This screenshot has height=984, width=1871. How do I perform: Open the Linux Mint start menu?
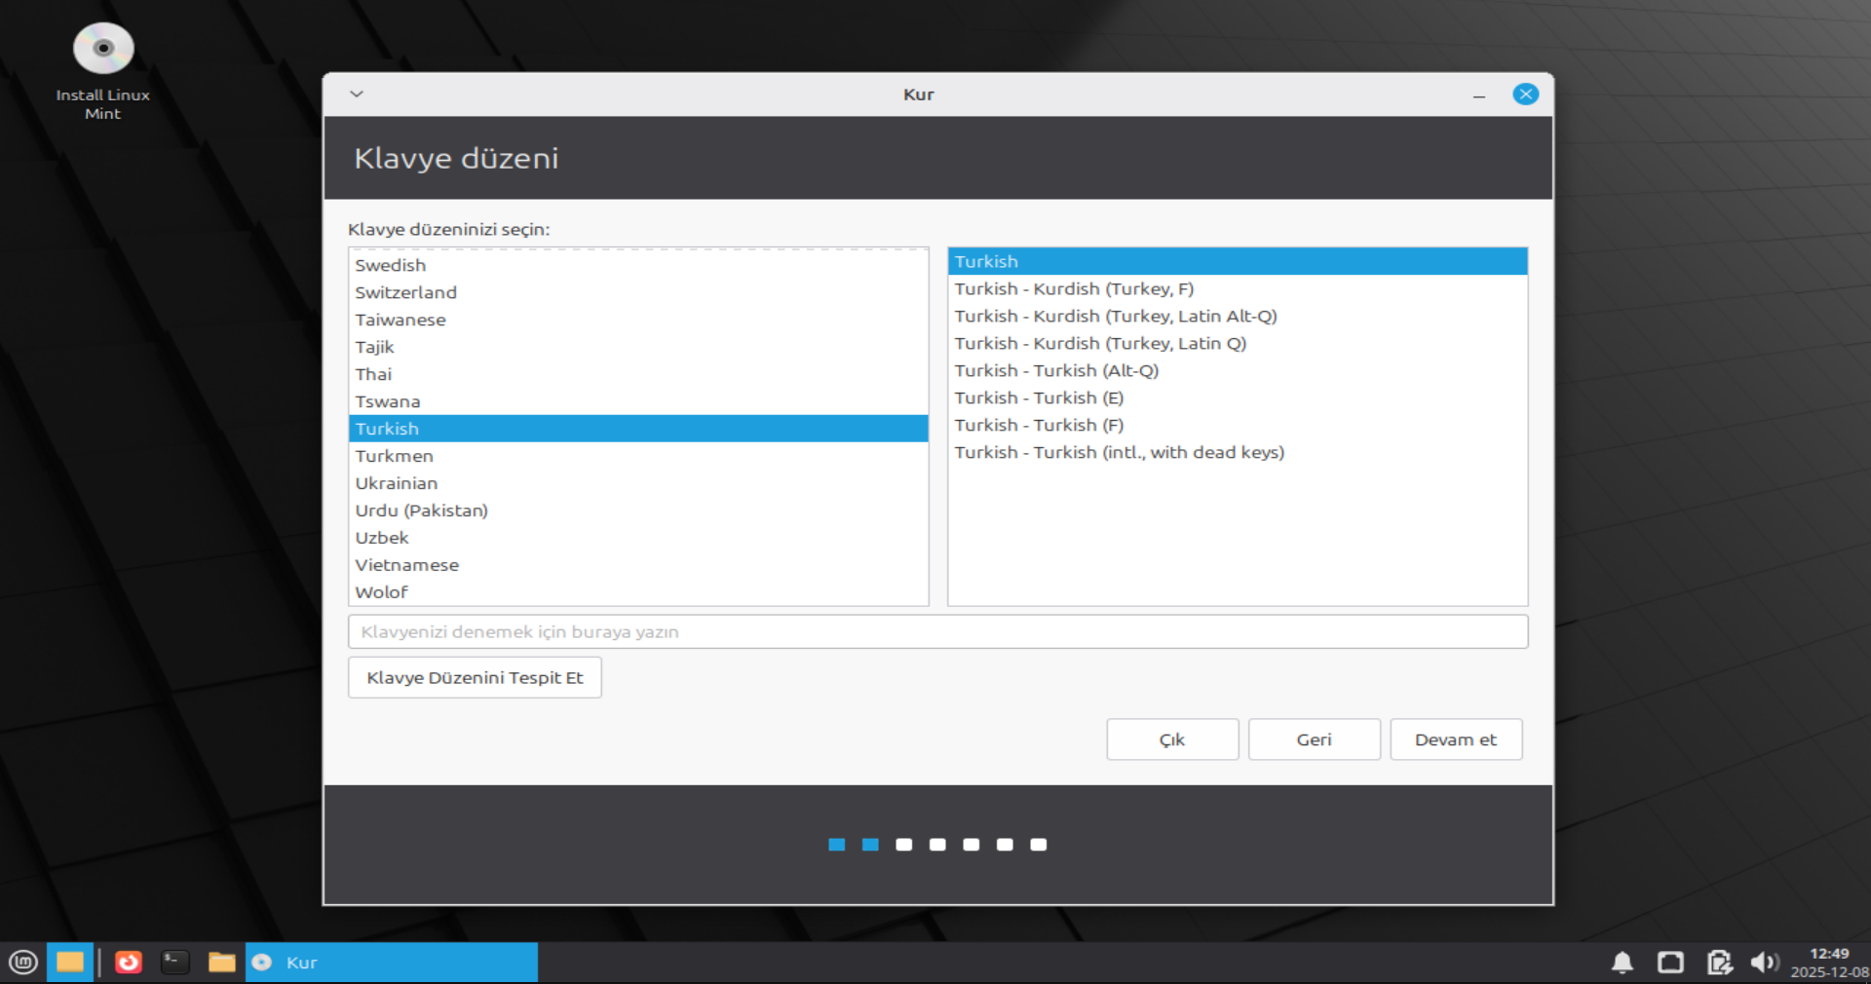(x=23, y=963)
